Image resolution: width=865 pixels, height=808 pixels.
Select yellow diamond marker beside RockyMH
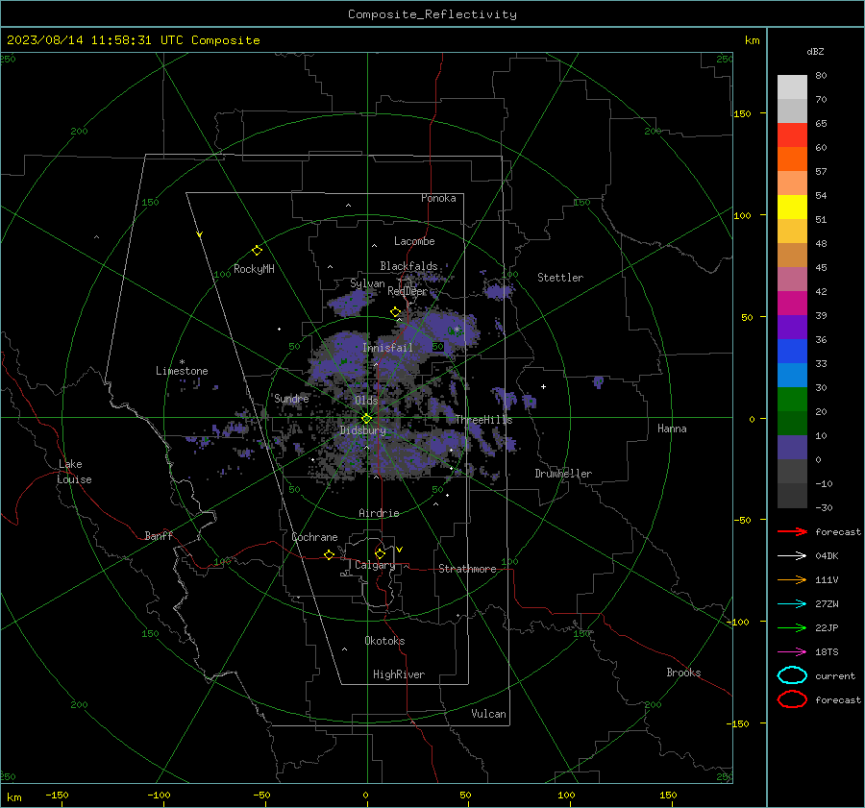[x=257, y=251]
